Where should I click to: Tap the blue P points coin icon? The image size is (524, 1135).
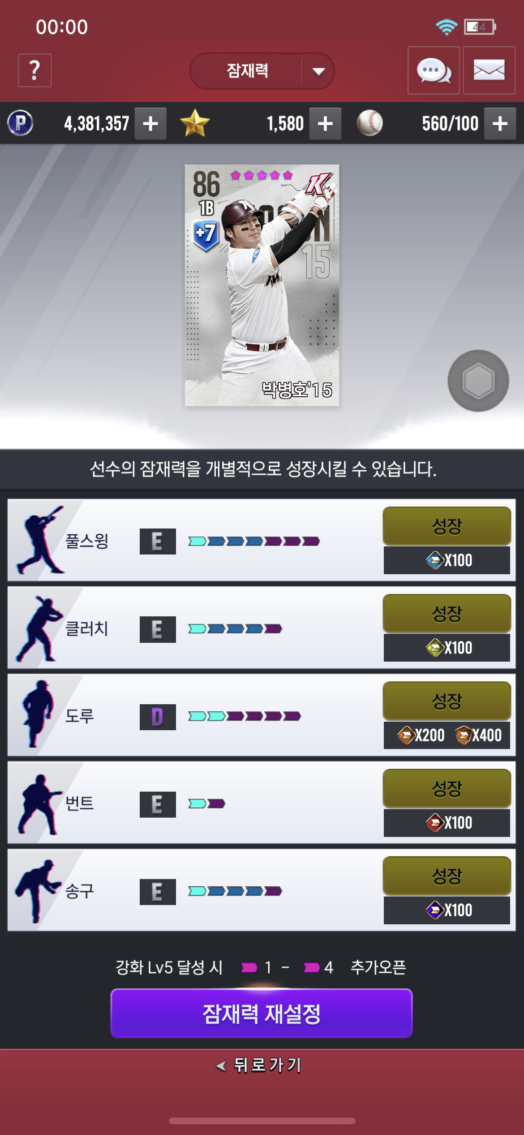pyautogui.click(x=20, y=123)
